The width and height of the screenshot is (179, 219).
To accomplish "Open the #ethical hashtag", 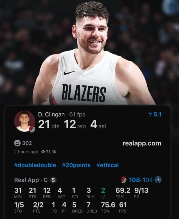I will (107, 165).
